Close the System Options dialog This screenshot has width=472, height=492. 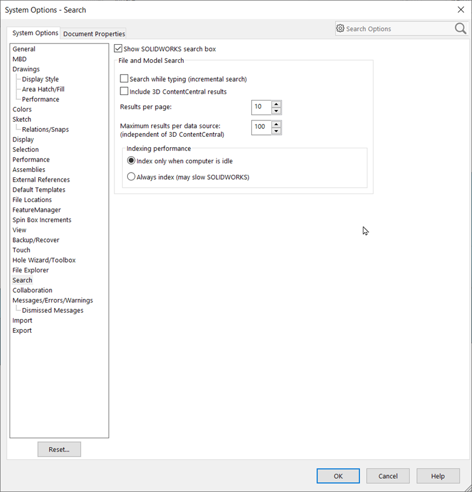461,10
